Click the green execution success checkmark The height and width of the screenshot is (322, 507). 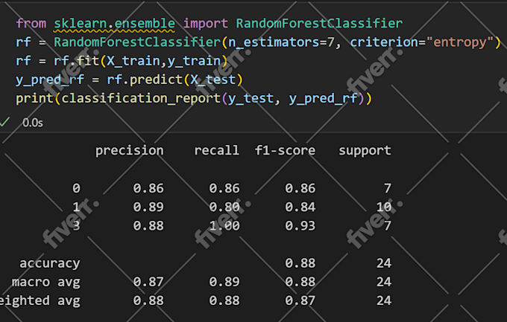[x=4, y=122]
